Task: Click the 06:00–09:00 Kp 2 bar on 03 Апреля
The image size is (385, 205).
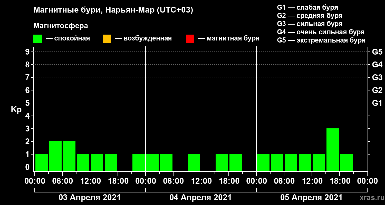Action: coord(69,156)
